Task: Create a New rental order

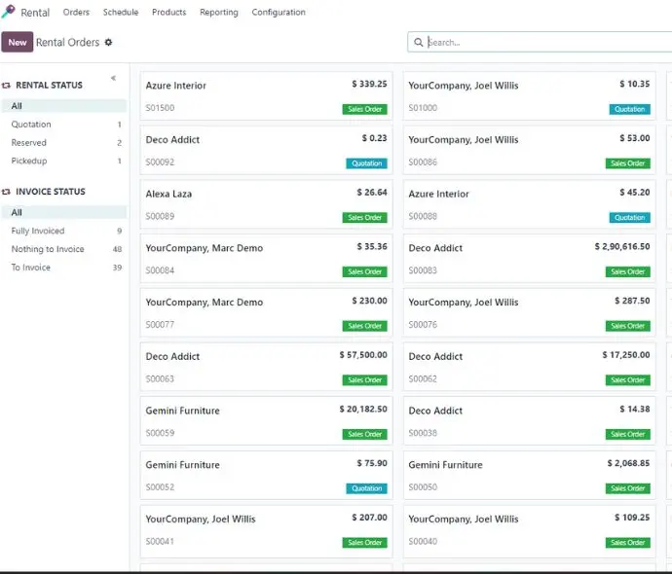Action: [18, 42]
